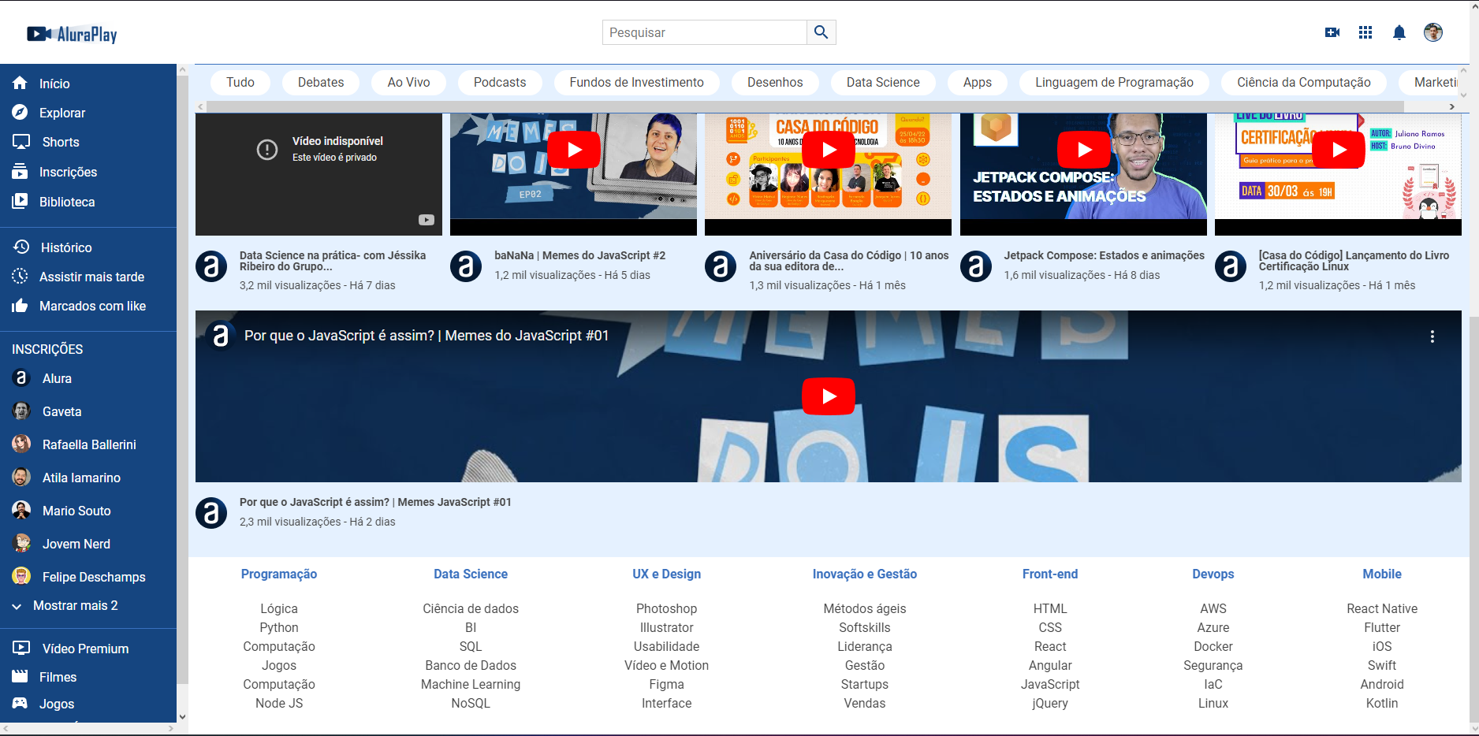Click the Pesquisar search field

coord(705,32)
